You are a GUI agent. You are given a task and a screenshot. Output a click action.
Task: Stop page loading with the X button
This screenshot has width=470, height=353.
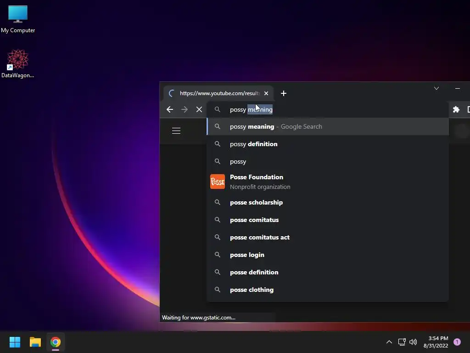pos(199,109)
